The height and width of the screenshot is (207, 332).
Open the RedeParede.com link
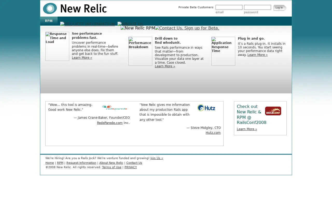110,123
